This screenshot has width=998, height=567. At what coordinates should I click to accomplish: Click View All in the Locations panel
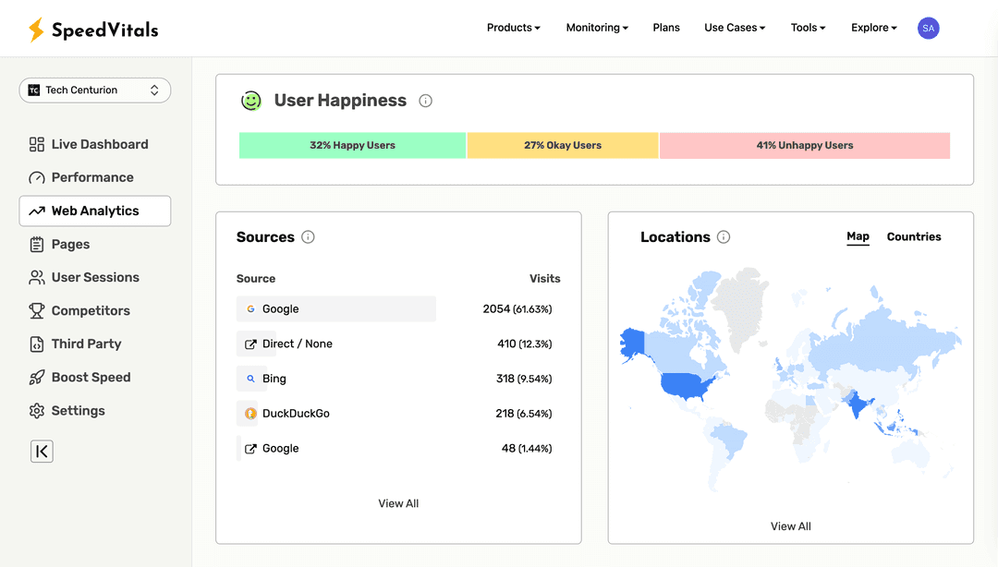pyautogui.click(x=790, y=525)
